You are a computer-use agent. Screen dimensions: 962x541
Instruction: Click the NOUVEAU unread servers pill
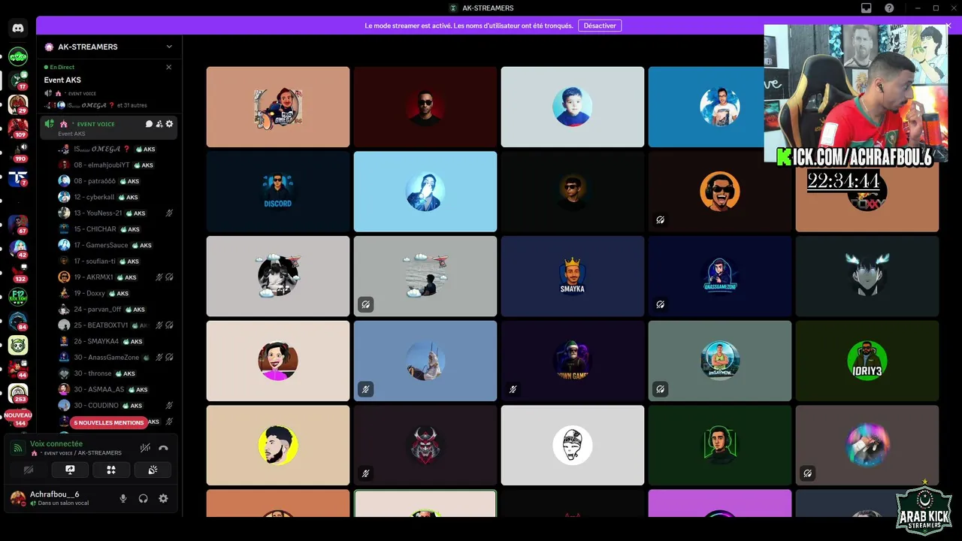18,415
